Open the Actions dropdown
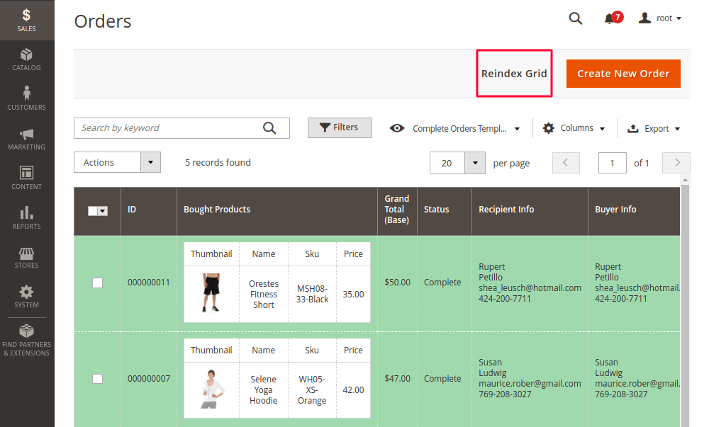Screen dimensions: 709x427 [117, 162]
